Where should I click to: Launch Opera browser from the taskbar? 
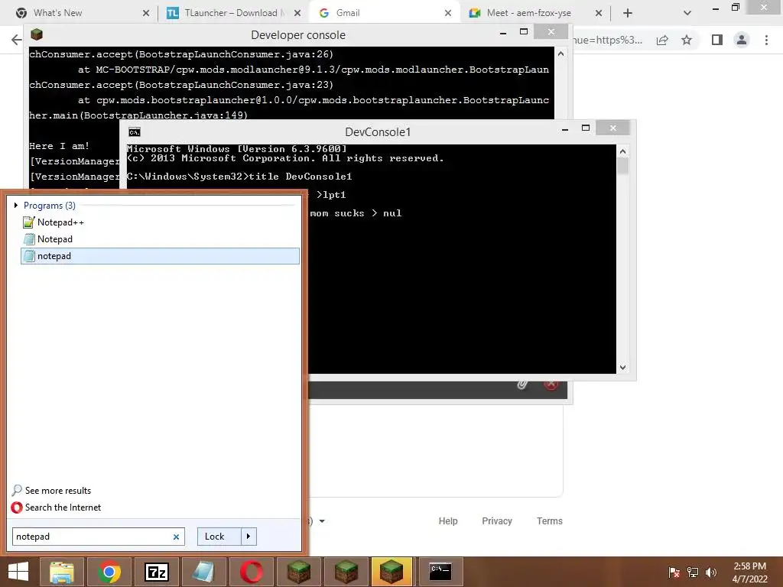pos(251,572)
